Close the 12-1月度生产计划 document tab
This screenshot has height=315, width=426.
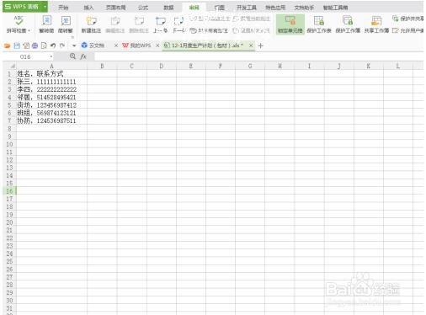point(251,45)
